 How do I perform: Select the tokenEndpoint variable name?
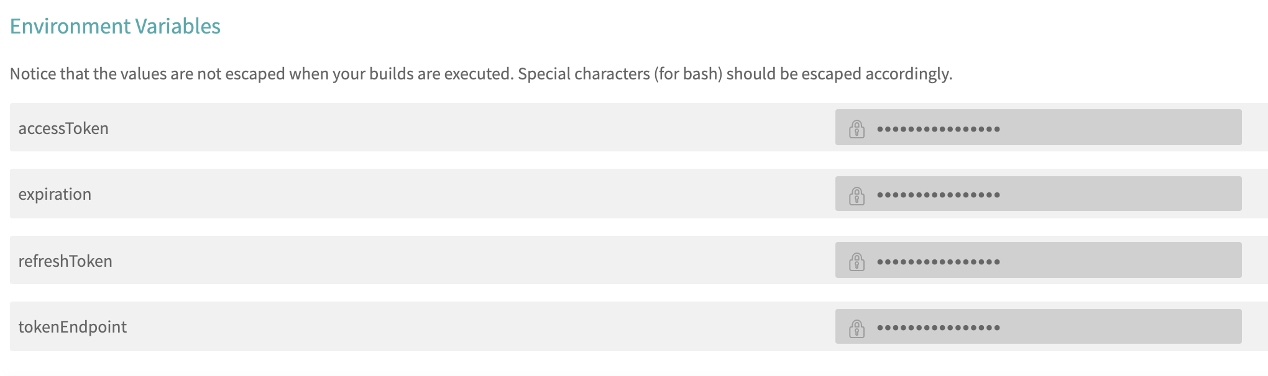click(x=73, y=327)
